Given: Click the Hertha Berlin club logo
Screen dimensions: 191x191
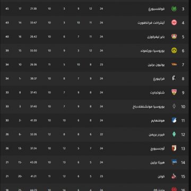Looking at the screenshot, I should (x=174, y=162).
